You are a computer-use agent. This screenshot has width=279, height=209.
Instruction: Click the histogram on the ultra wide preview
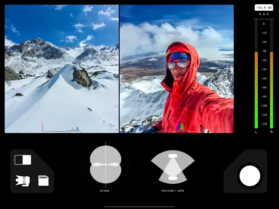[x=61, y=127]
